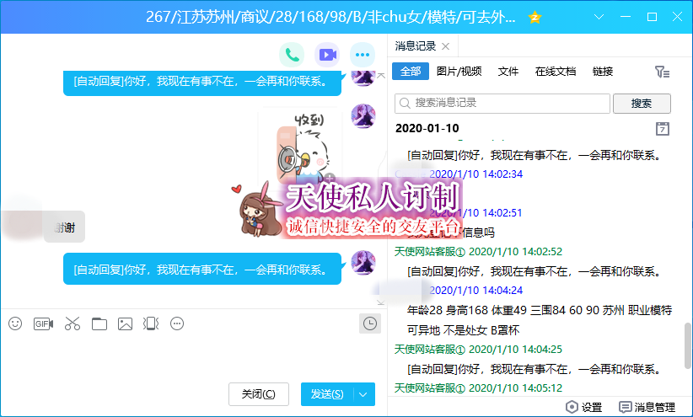Start a video call
The height and width of the screenshot is (417, 693).
tap(327, 56)
